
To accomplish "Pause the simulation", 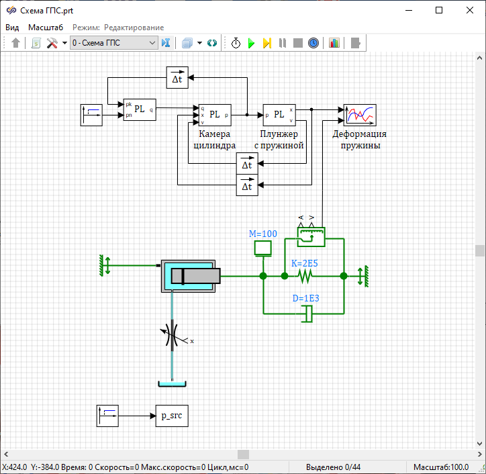I will [x=283, y=43].
